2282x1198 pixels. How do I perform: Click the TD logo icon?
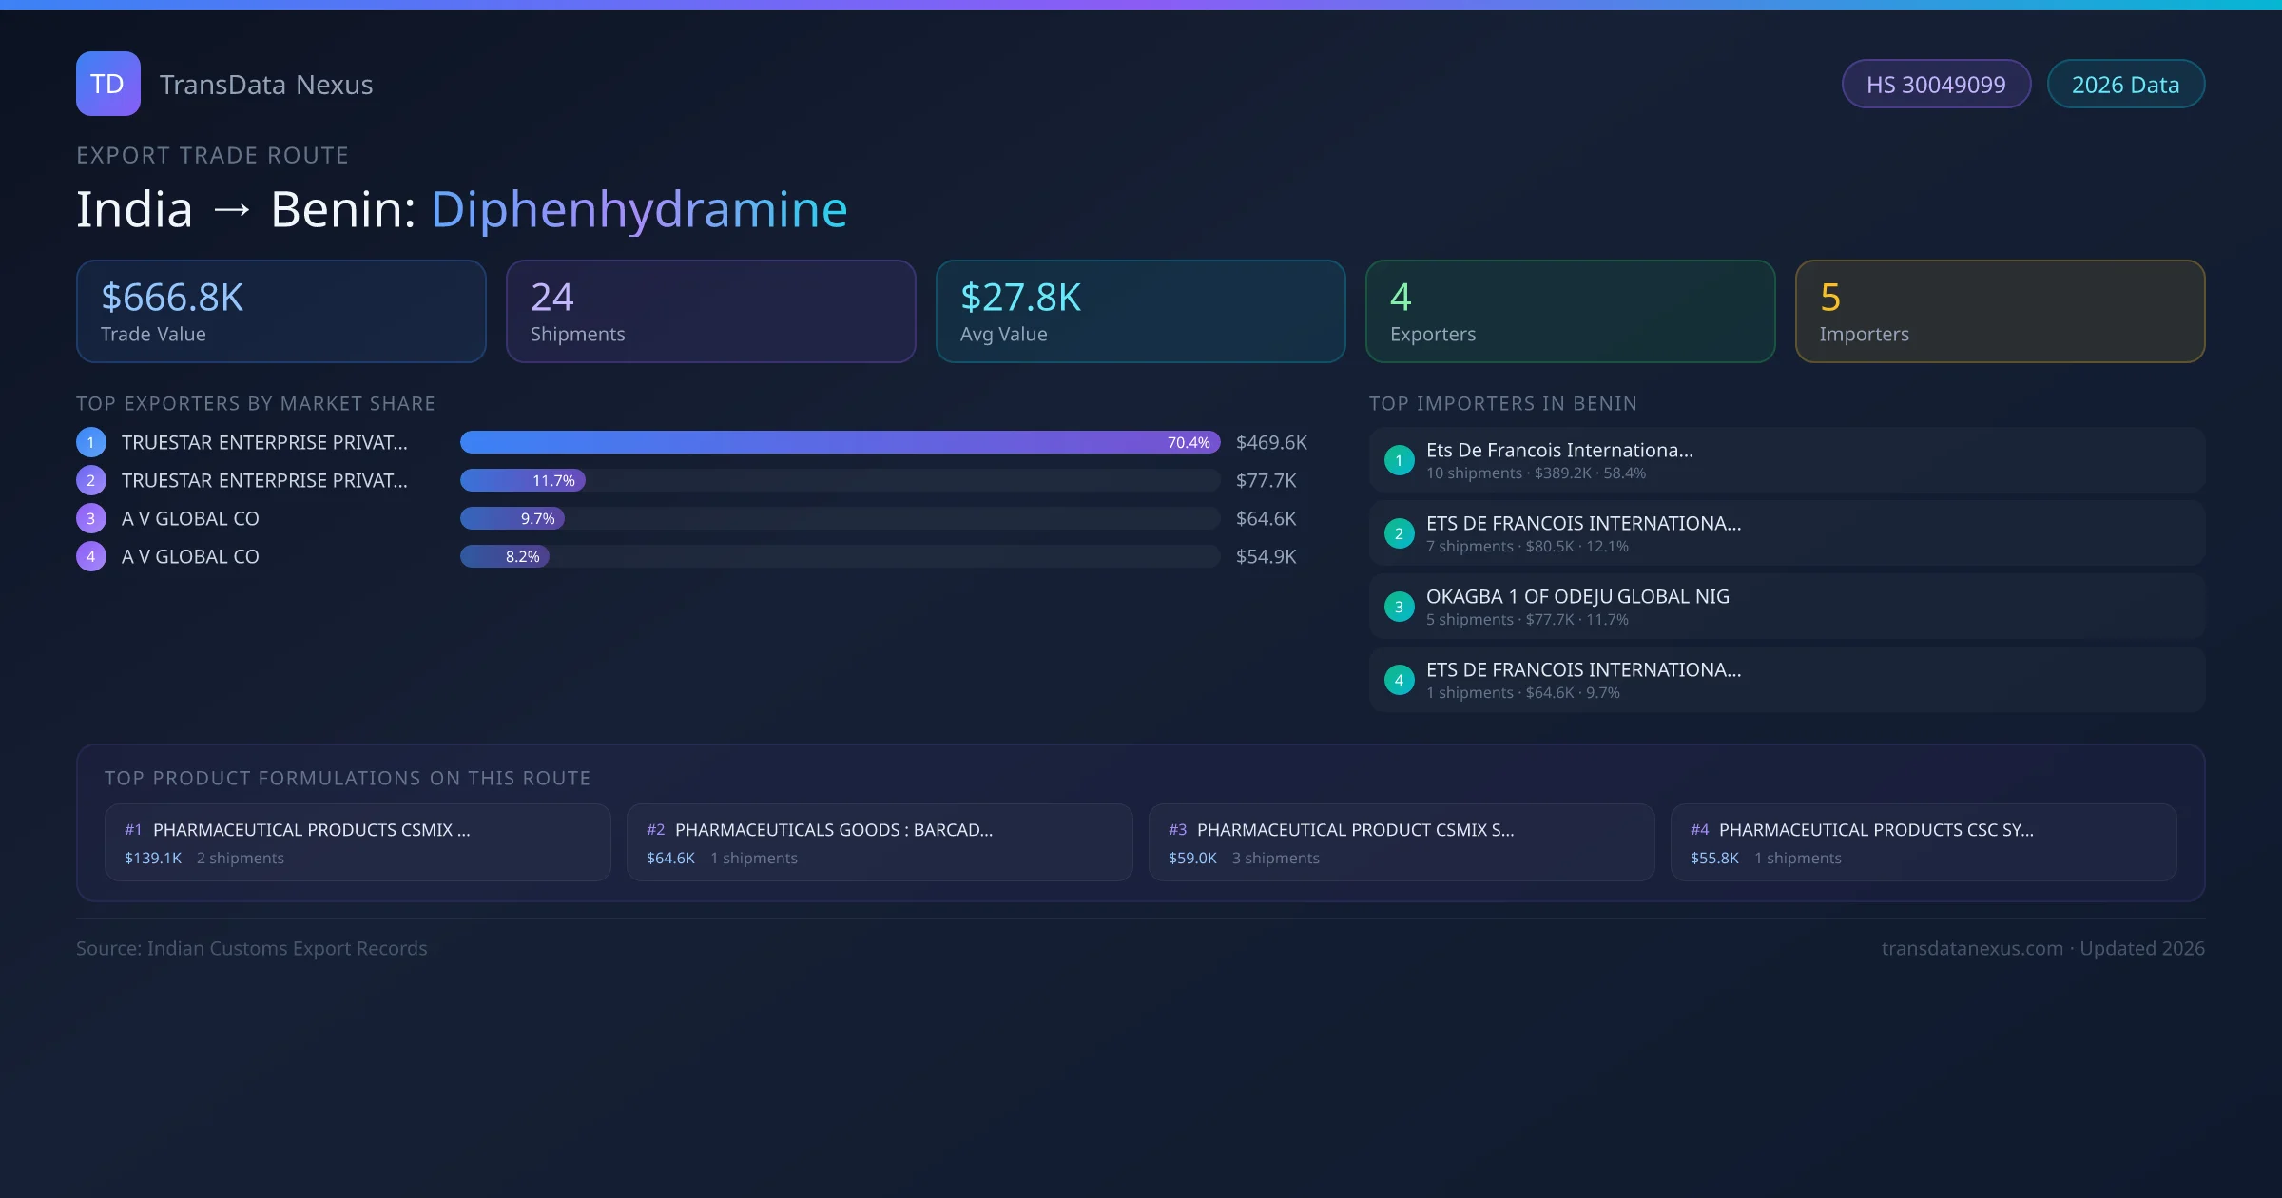[107, 84]
